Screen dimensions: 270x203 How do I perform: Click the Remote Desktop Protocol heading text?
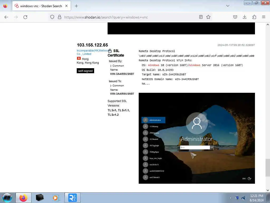coord(157,51)
